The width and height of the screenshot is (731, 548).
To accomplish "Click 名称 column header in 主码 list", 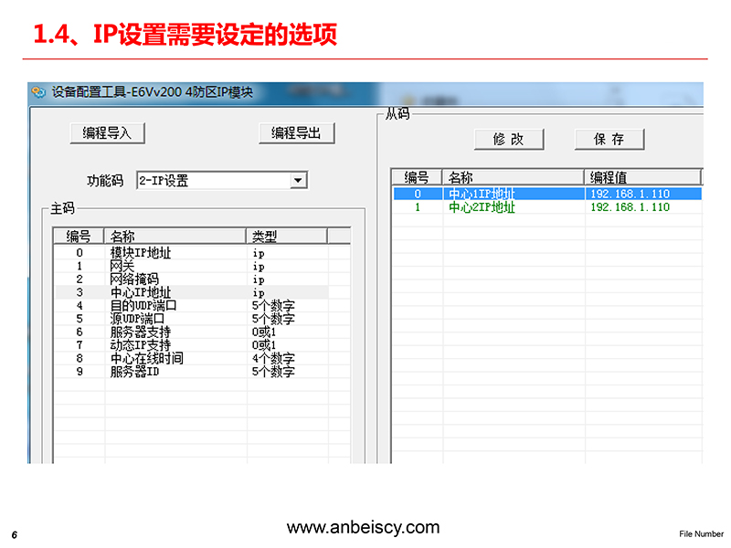I will tap(175, 237).
